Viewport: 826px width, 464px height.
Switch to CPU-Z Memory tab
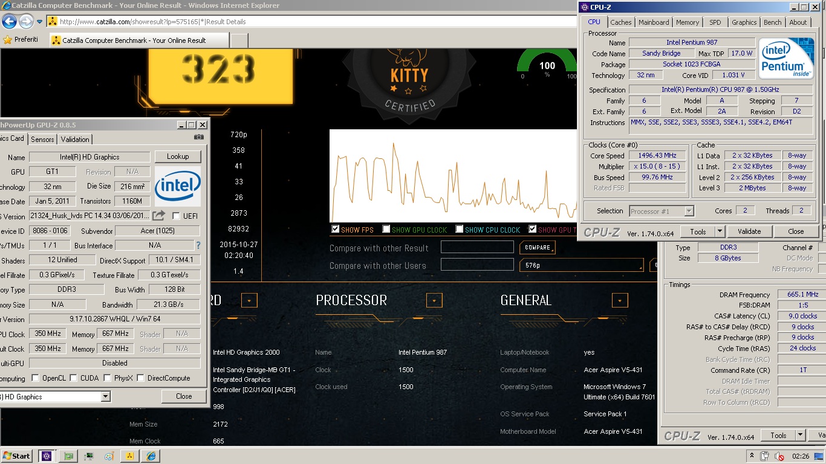[688, 22]
